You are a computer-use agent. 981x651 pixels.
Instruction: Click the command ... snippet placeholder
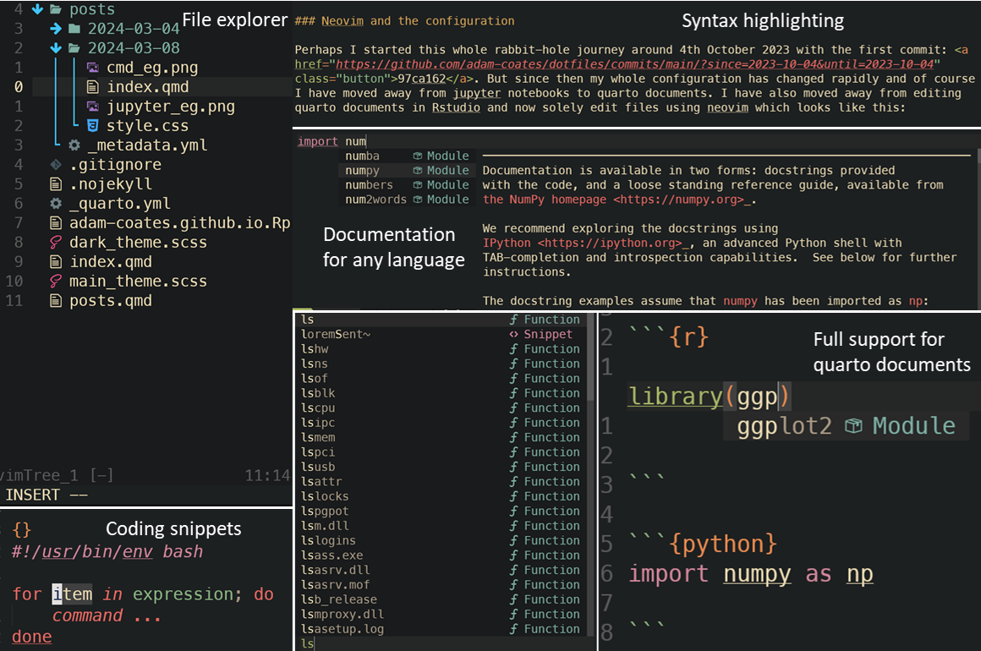(x=107, y=615)
